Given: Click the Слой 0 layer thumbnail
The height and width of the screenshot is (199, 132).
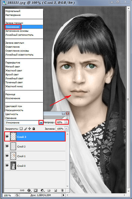Looking at the screenshot, I should tap(13, 166).
